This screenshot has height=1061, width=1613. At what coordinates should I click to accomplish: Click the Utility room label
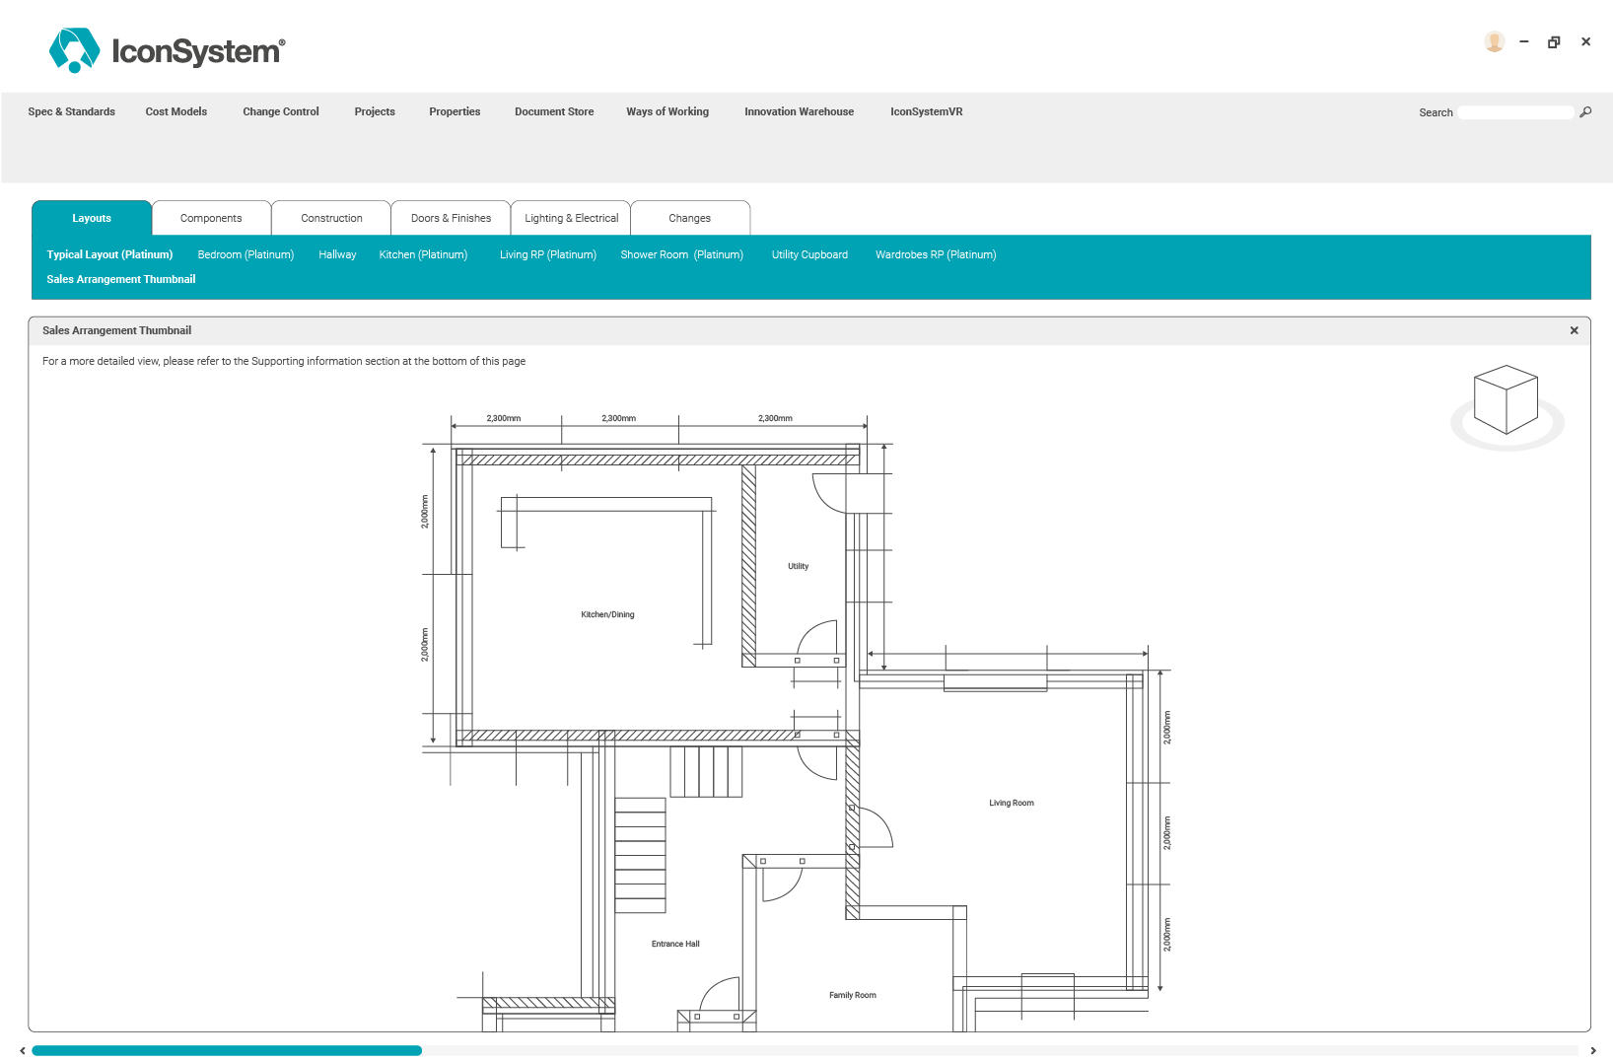pos(798,566)
